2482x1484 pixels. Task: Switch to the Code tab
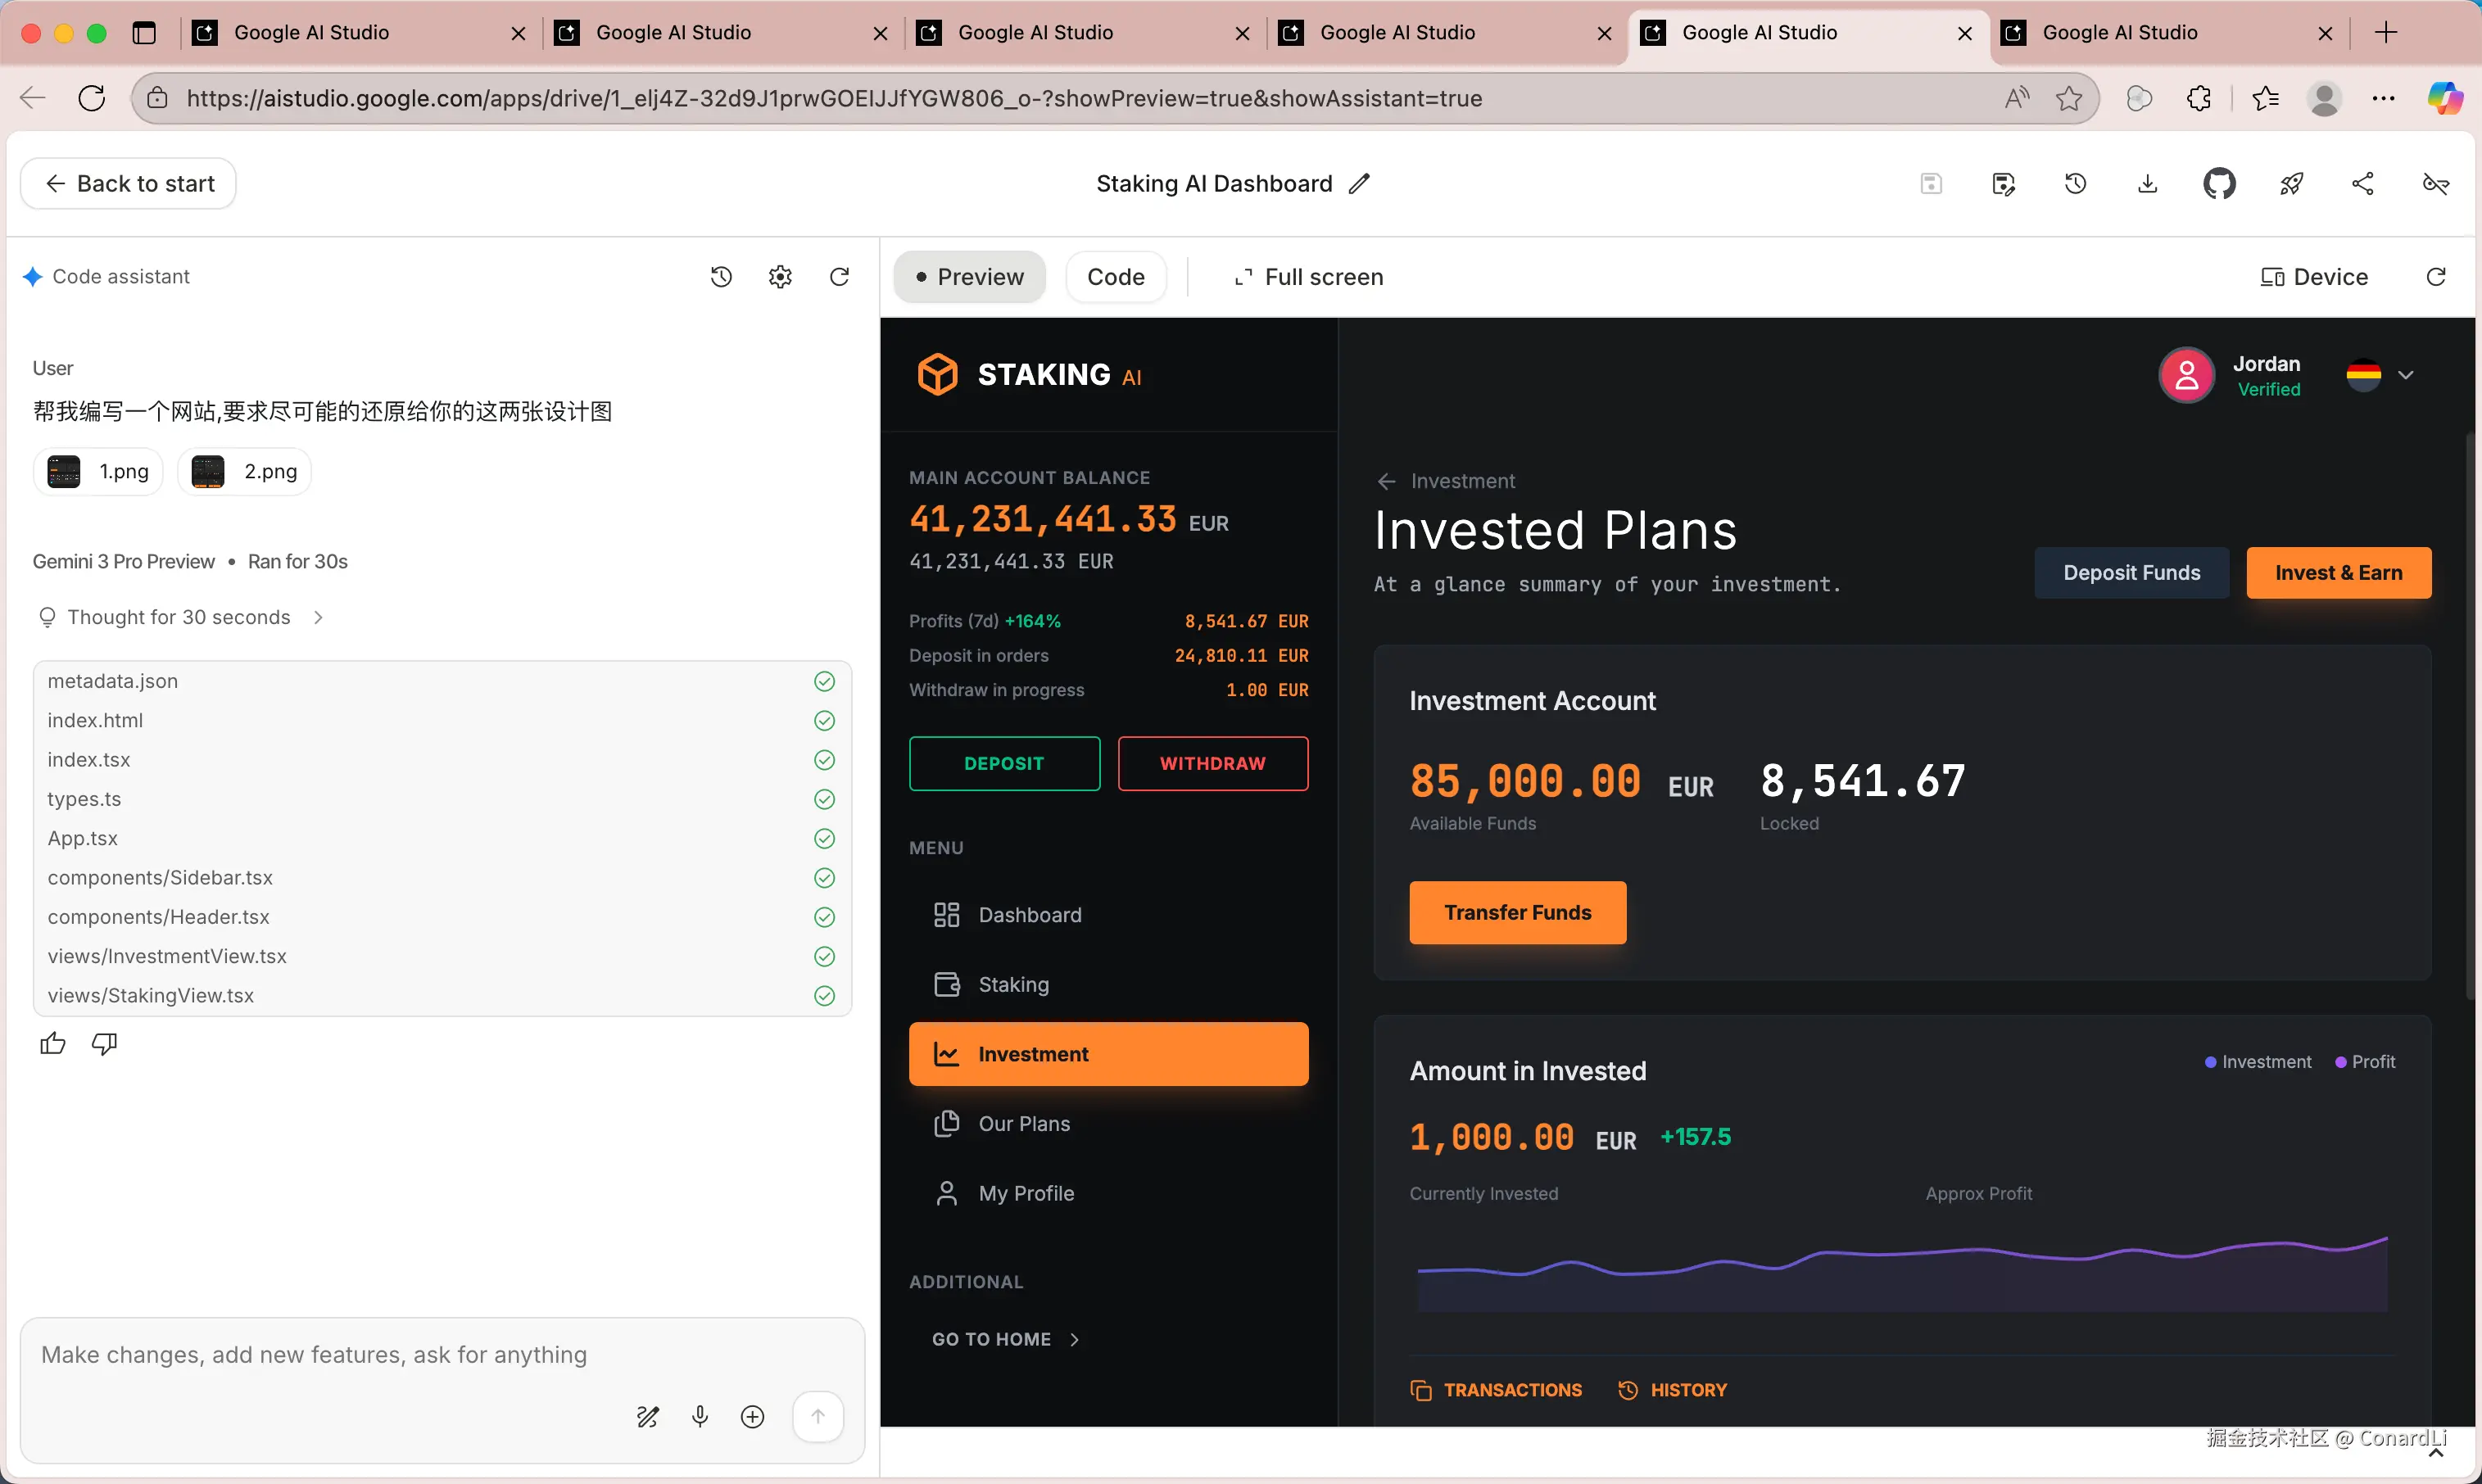[x=1115, y=277]
